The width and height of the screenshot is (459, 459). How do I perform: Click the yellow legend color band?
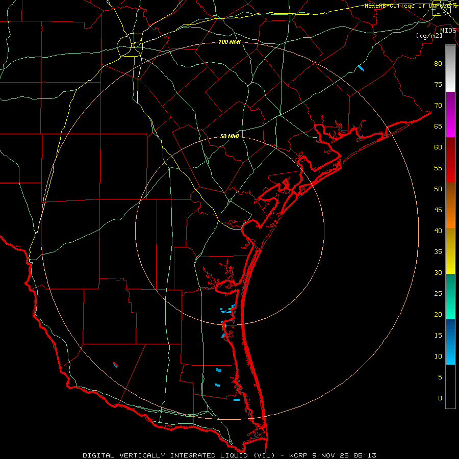[450, 251]
